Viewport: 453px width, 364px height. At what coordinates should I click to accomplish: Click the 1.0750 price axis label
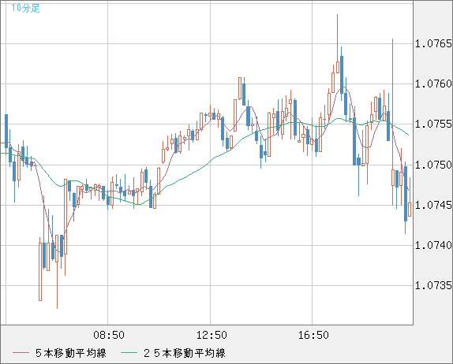point(433,165)
